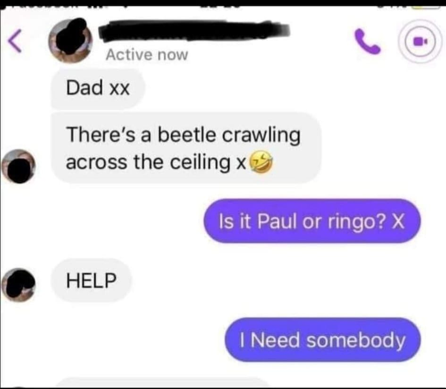Select the beetle crawling across ceiling message

pos(186,148)
